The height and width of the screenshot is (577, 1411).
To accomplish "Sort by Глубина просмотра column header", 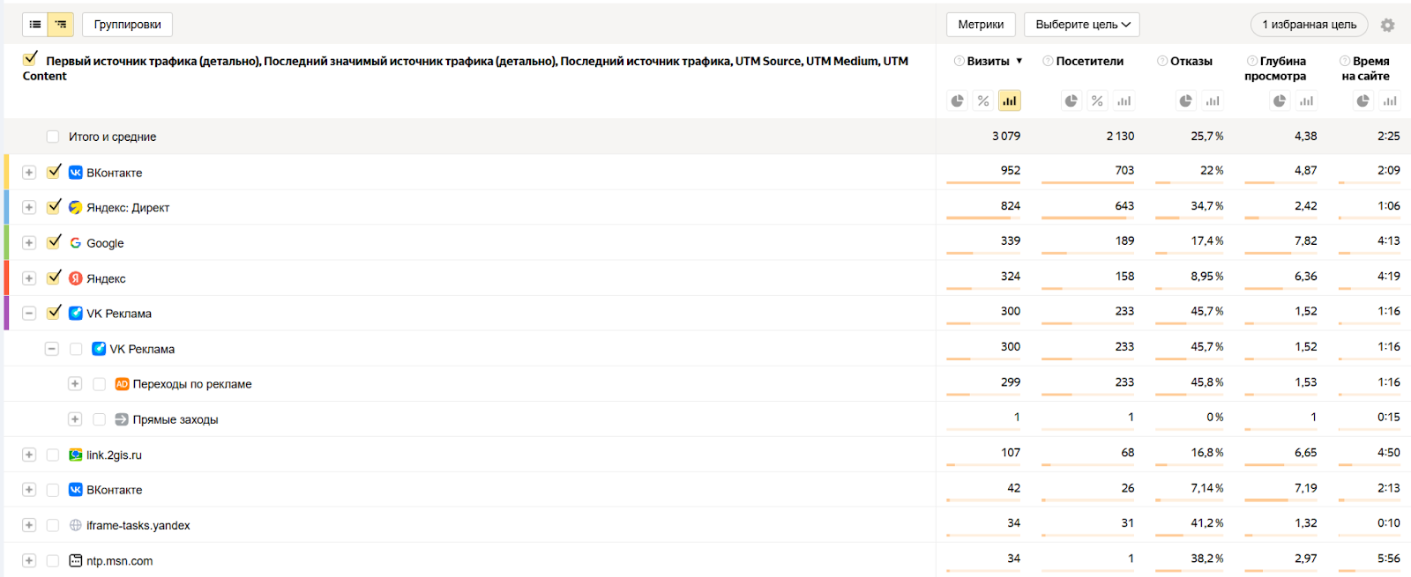I will (x=1276, y=68).
